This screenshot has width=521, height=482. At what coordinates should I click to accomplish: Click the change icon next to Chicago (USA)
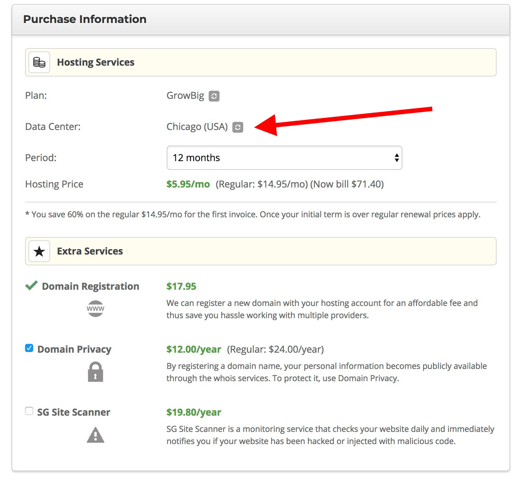pyautogui.click(x=238, y=127)
